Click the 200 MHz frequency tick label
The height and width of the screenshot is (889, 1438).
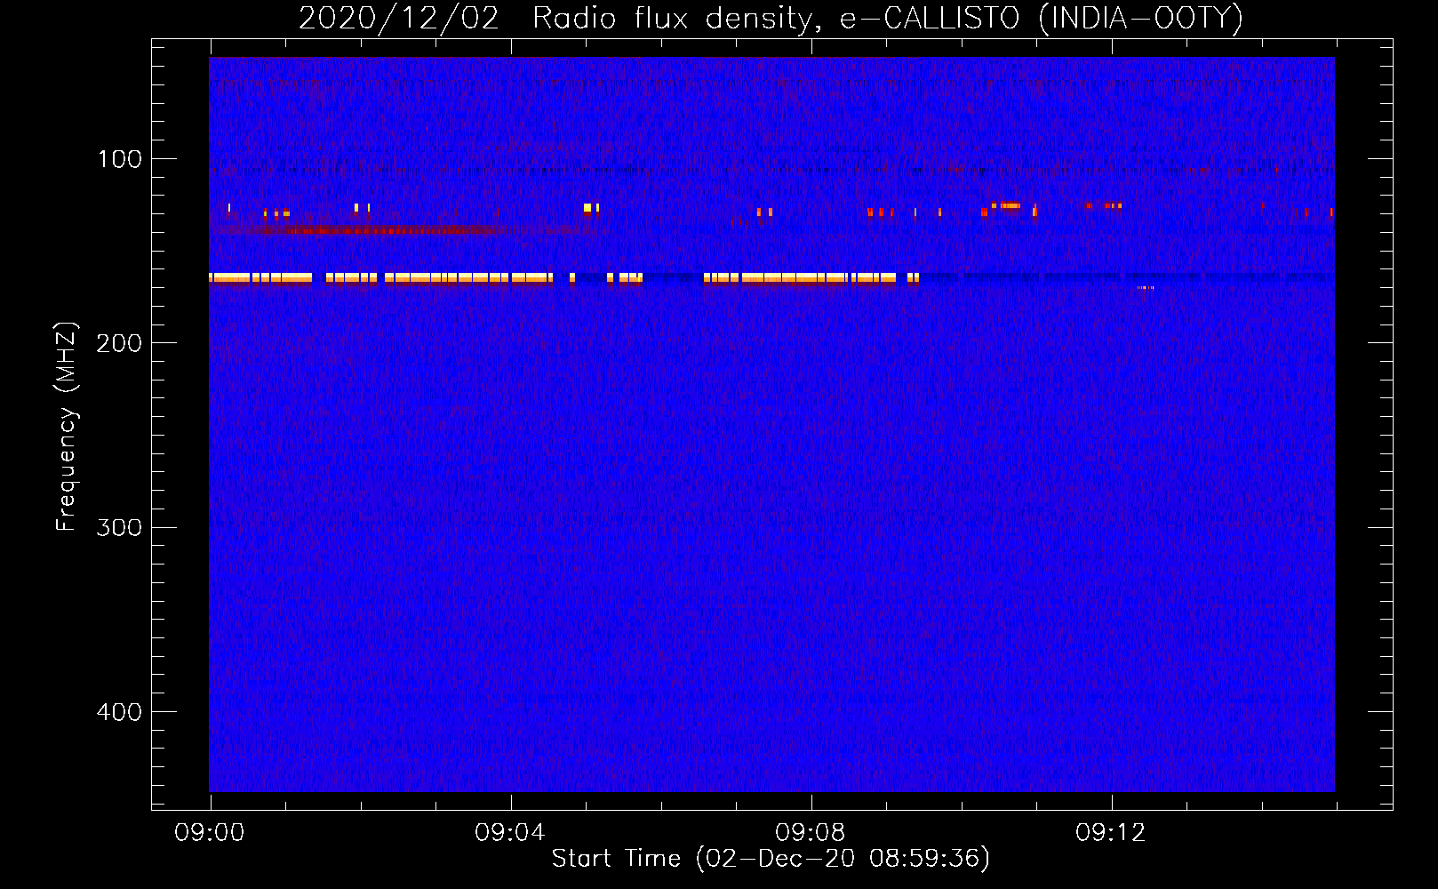[x=120, y=344]
